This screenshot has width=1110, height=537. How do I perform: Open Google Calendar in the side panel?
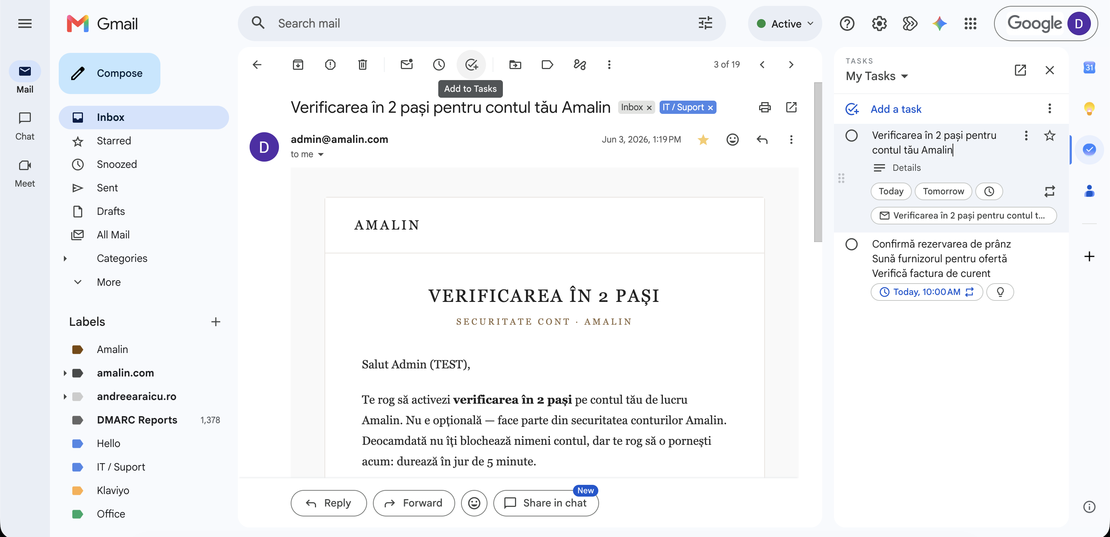(x=1089, y=67)
